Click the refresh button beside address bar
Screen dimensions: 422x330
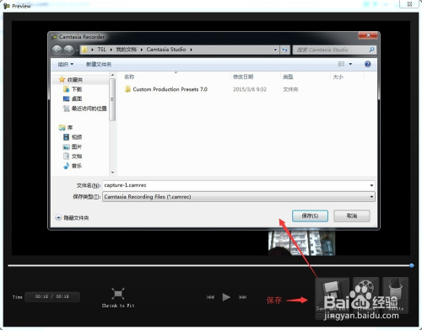click(x=285, y=50)
